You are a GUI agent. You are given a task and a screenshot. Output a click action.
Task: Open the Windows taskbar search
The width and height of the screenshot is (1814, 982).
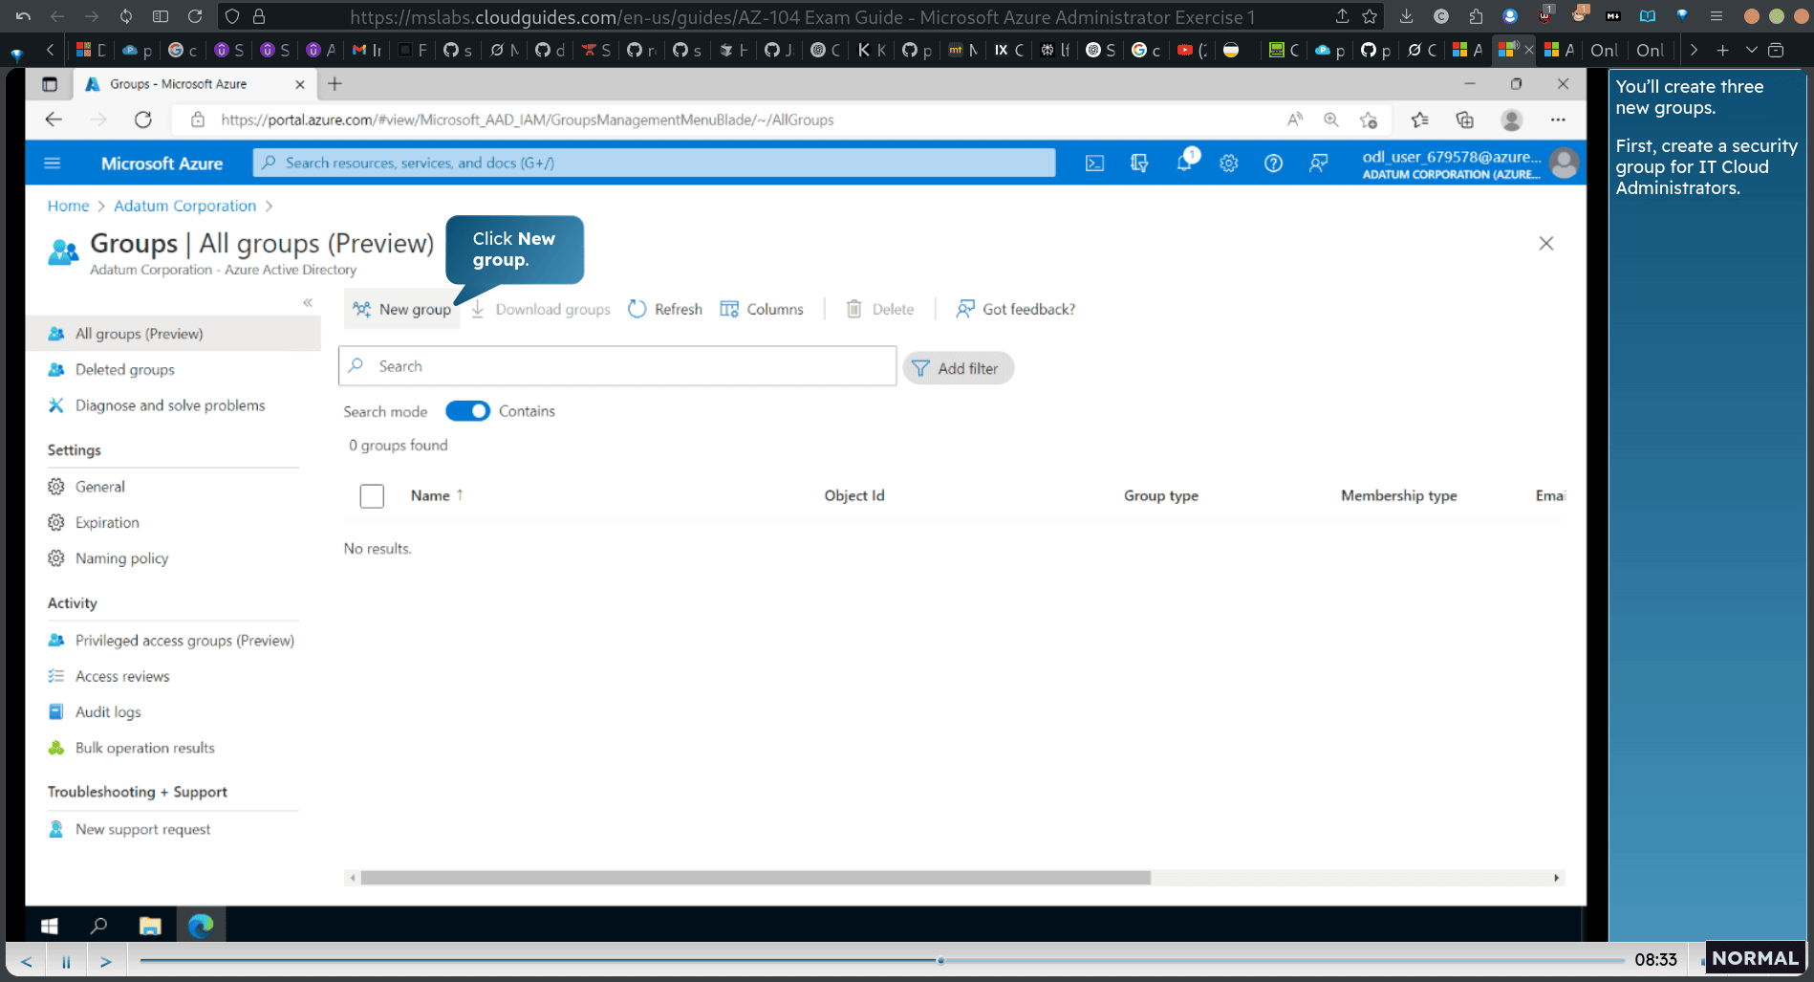coord(98,926)
